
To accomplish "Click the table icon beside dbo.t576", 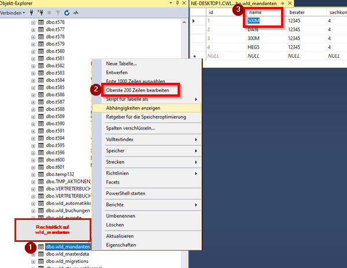I will 41,22.
